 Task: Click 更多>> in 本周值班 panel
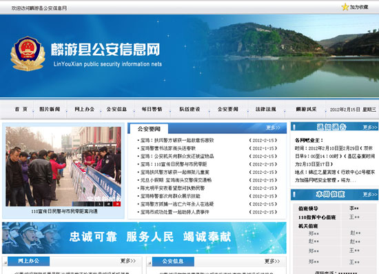point(370,195)
